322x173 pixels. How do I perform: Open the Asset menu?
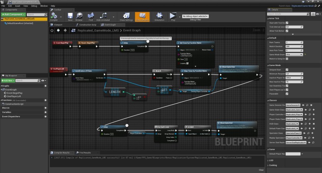coord(17,6)
